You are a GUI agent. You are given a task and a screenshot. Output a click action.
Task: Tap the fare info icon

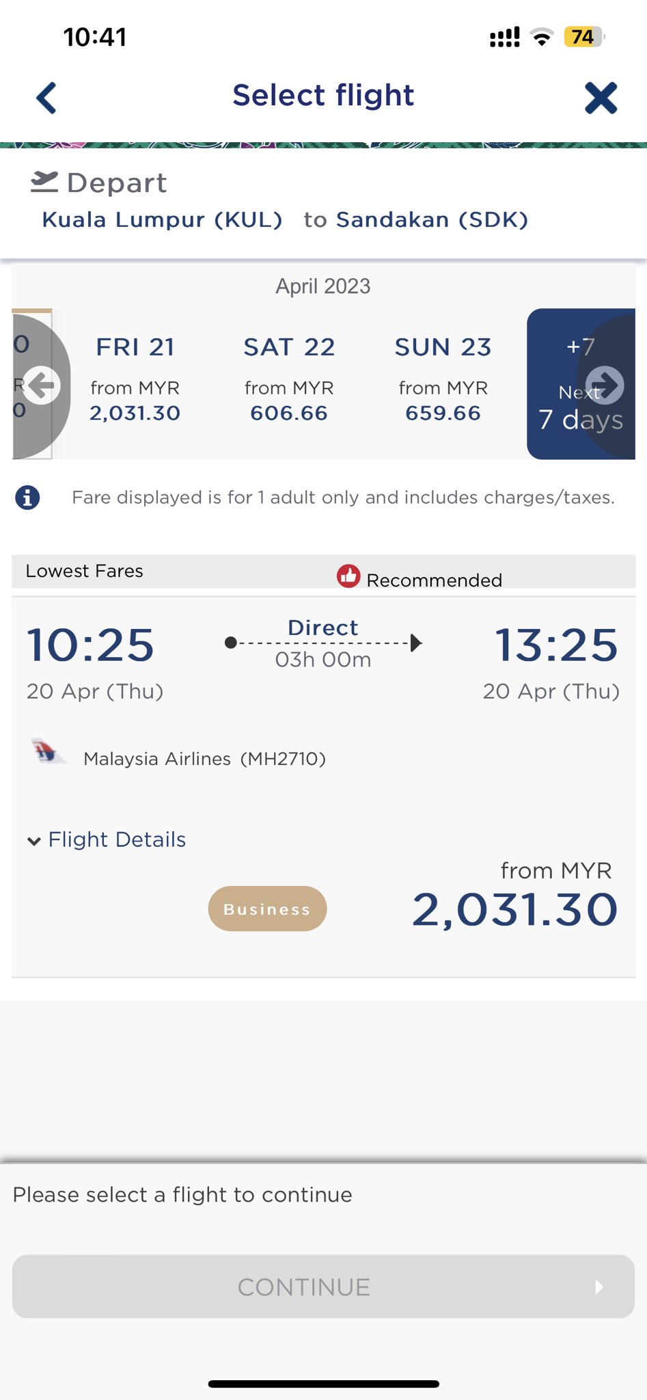[27, 498]
